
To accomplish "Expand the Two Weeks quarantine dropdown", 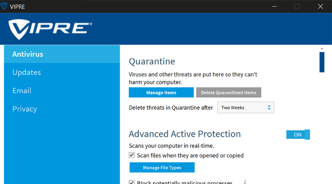I will pyautogui.click(x=246, y=107).
